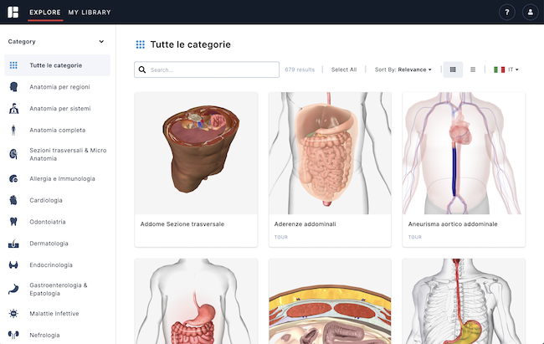Switch to the My Library tab
The image size is (544, 344).
[x=90, y=13]
